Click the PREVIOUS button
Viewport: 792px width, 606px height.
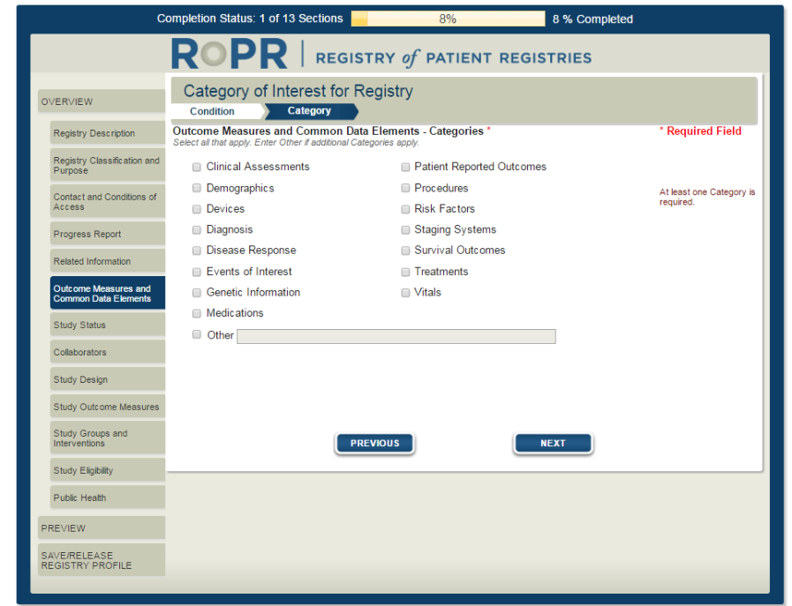[x=374, y=443]
